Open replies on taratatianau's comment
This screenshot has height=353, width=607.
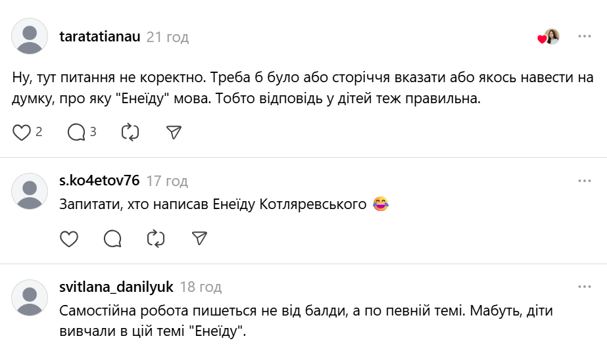pos(77,132)
